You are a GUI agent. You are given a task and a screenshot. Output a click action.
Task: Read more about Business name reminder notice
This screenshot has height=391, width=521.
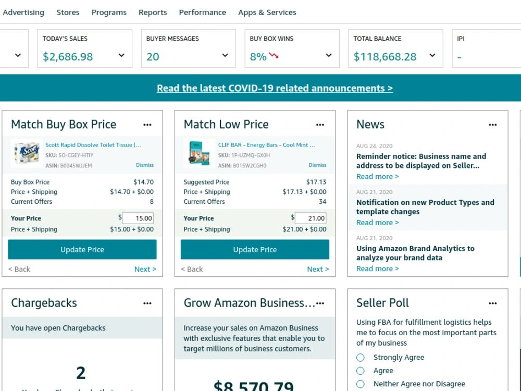click(x=377, y=177)
